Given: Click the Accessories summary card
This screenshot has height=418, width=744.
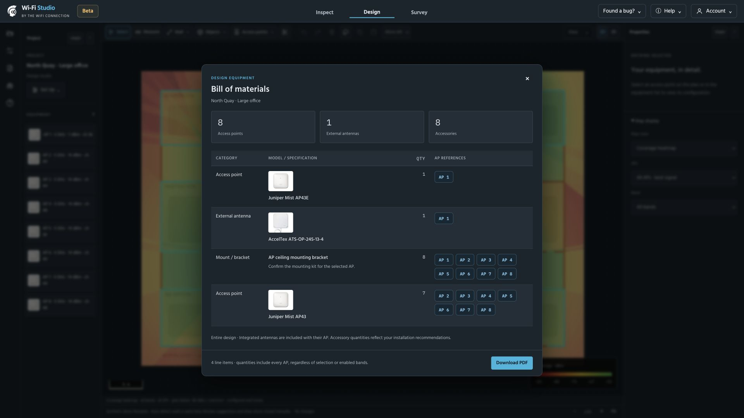Looking at the screenshot, I should coord(480,127).
